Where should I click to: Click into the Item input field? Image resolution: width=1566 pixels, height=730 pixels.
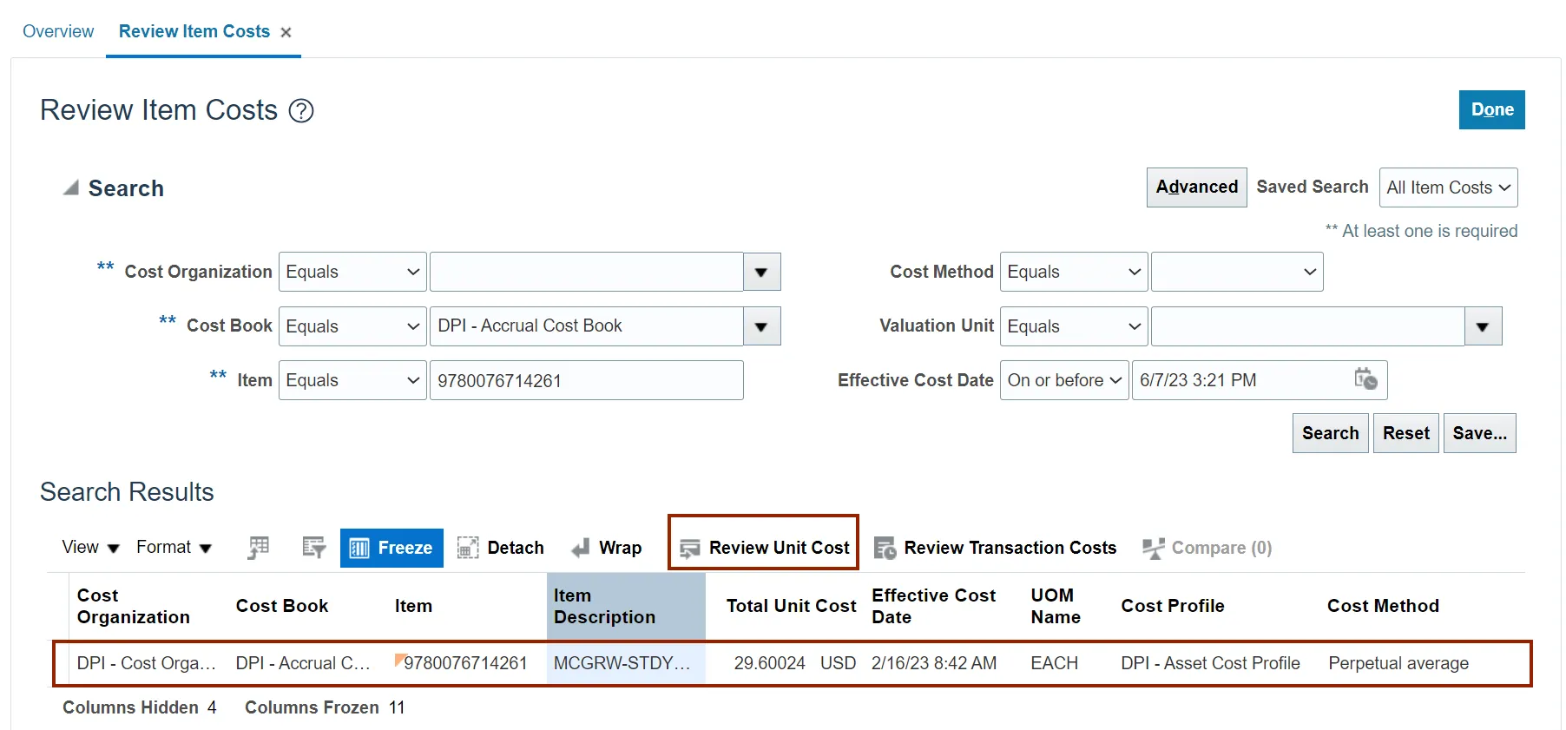(x=586, y=380)
